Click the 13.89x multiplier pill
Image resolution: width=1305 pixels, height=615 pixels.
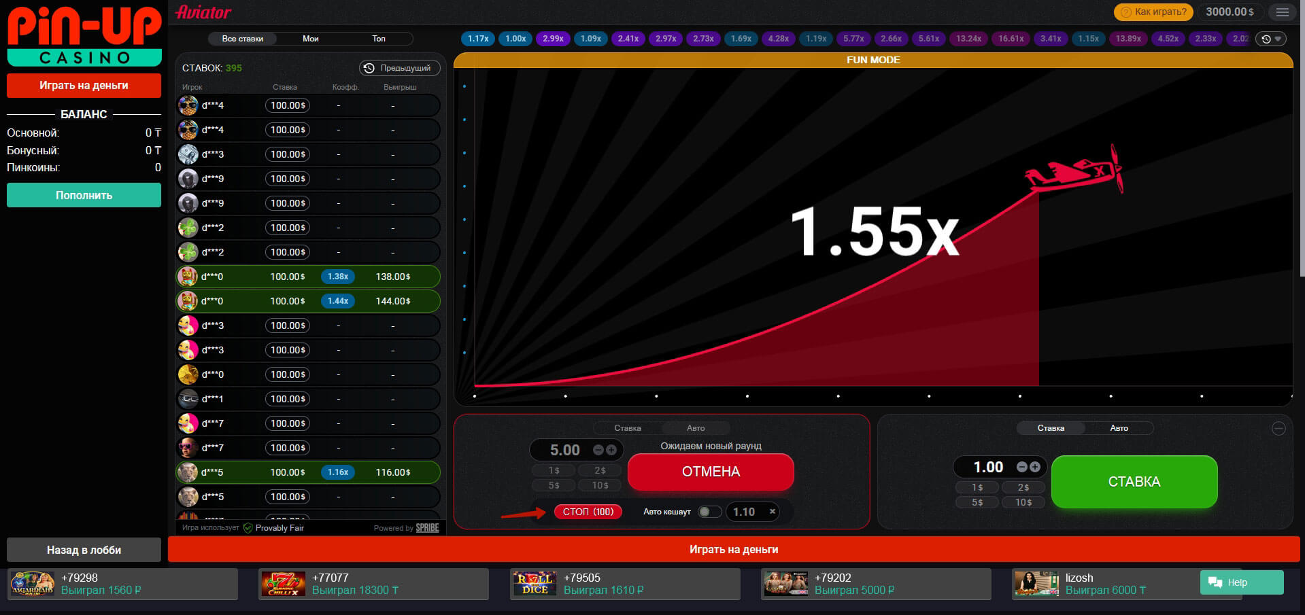[1128, 39]
